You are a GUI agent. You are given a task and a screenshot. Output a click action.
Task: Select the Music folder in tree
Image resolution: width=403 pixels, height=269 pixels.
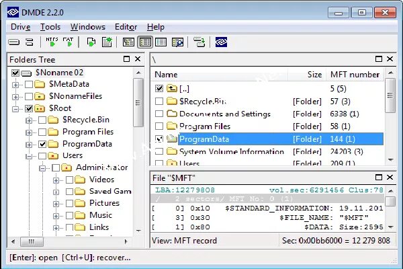[x=101, y=215]
